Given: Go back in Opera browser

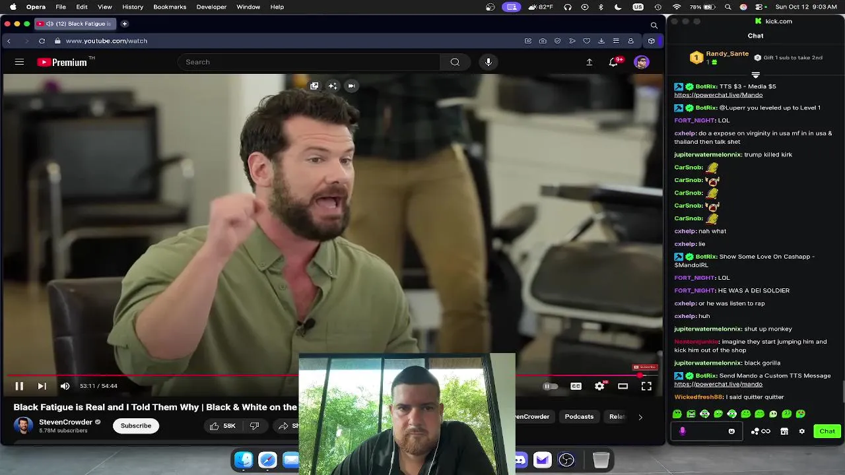Looking at the screenshot, I should click(x=9, y=41).
